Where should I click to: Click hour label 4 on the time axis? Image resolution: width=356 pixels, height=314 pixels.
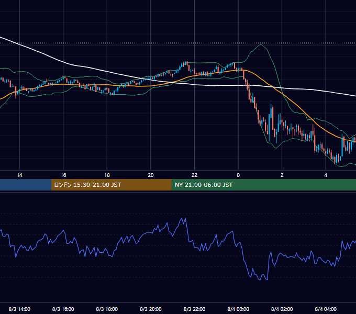click(x=326, y=175)
